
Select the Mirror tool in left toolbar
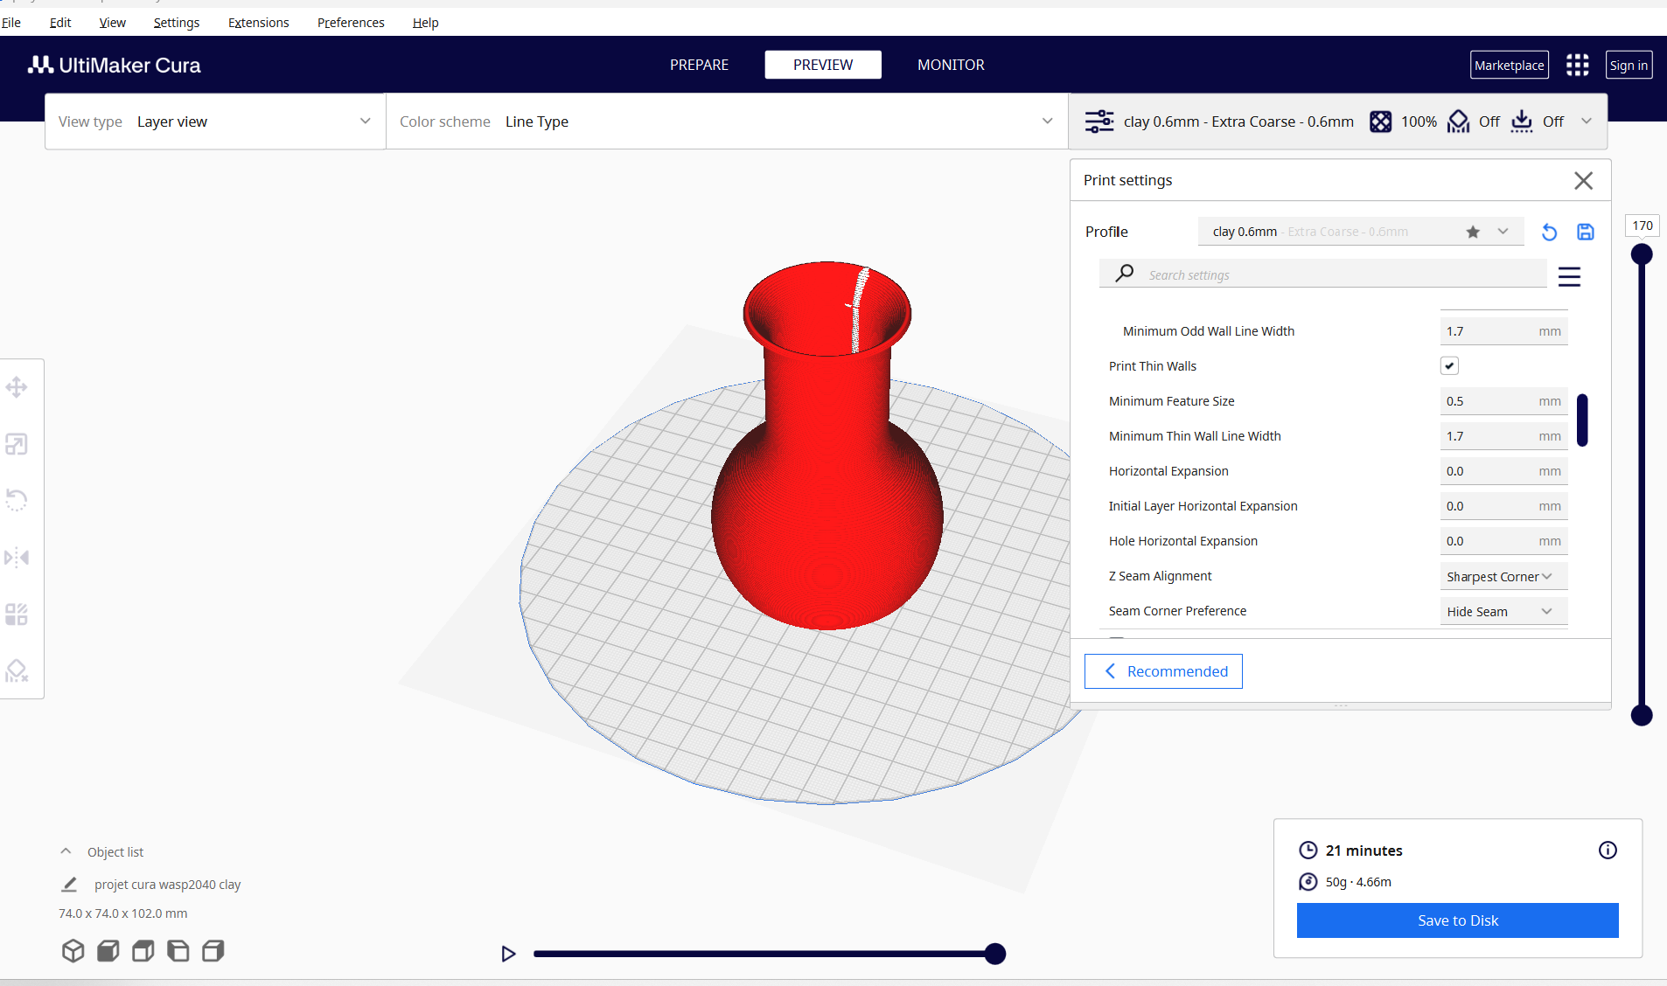coord(17,558)
